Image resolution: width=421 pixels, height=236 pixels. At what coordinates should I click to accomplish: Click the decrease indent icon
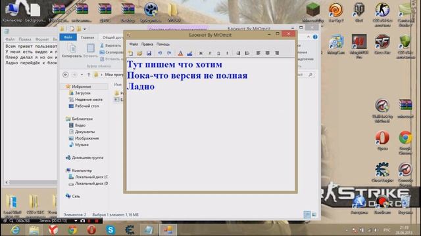coord(238,53)
